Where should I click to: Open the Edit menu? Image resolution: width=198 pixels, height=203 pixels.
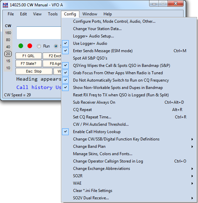(x=23, y=14)
